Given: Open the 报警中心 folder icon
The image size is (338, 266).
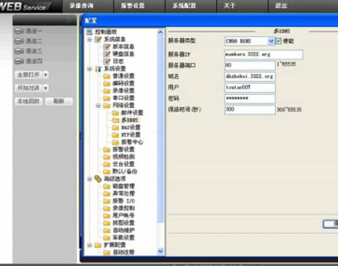Looking at the screenshot, I should (x=115, y=142).
